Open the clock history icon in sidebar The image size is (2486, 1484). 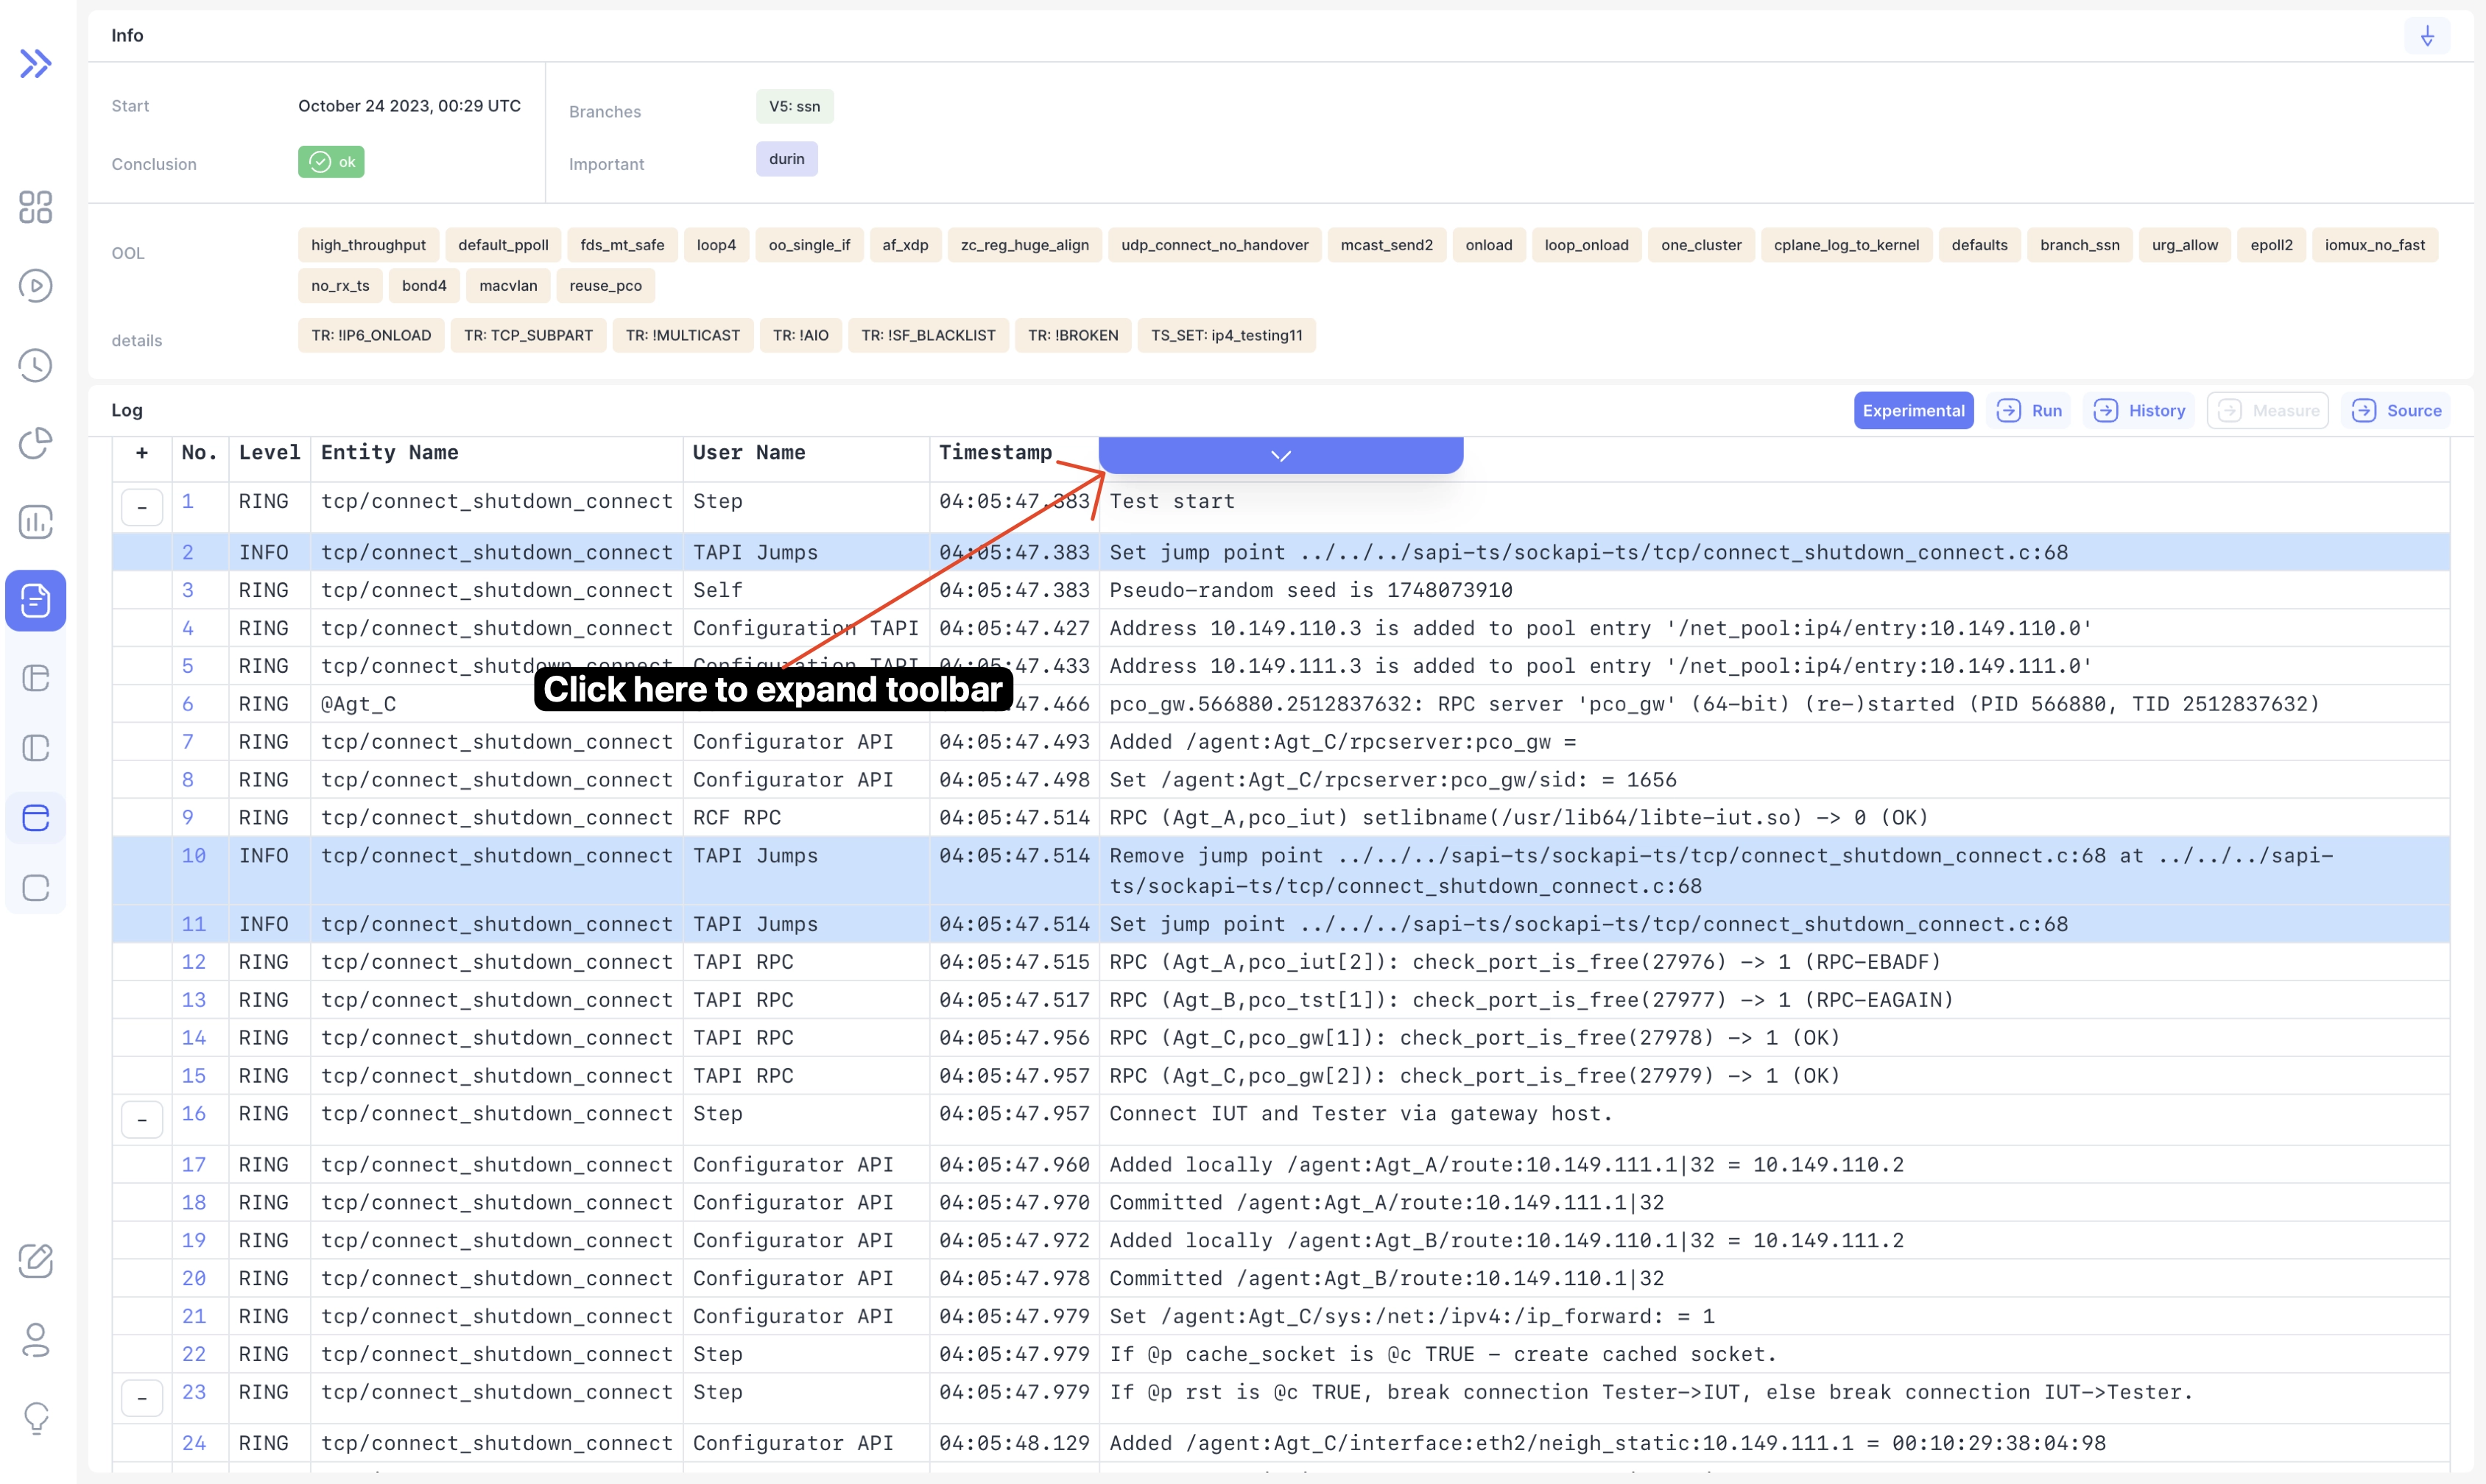pyautogui.click(x=36, y=365)
